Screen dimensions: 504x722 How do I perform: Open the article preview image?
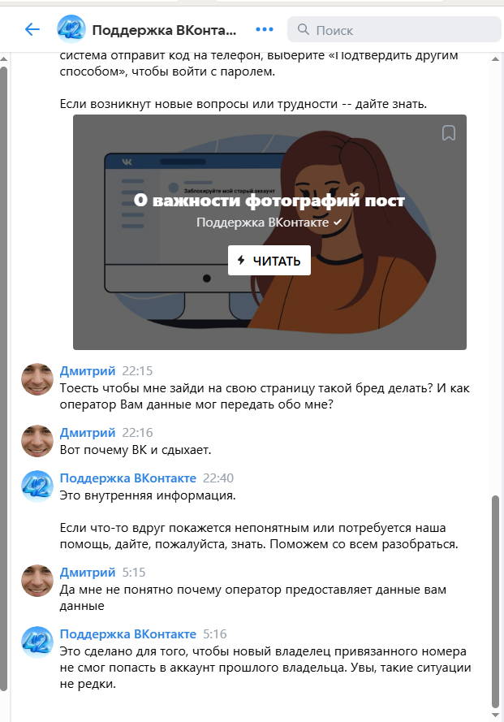[x=269, y=232]
